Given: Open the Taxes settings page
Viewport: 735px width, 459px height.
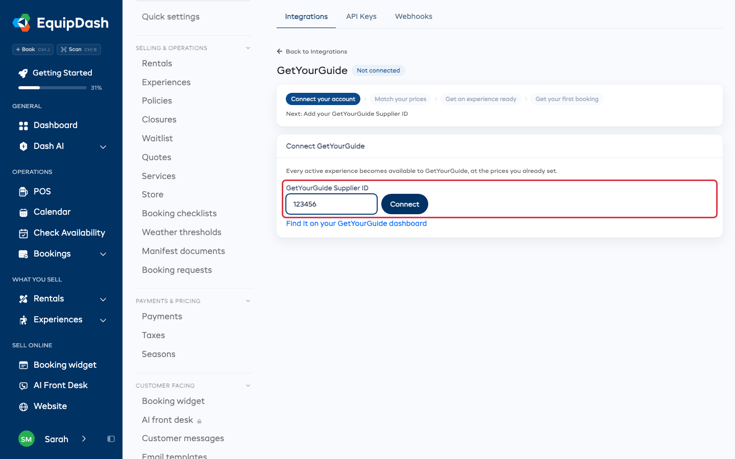Looking at the screenshot, I should (x=154, y=336).
